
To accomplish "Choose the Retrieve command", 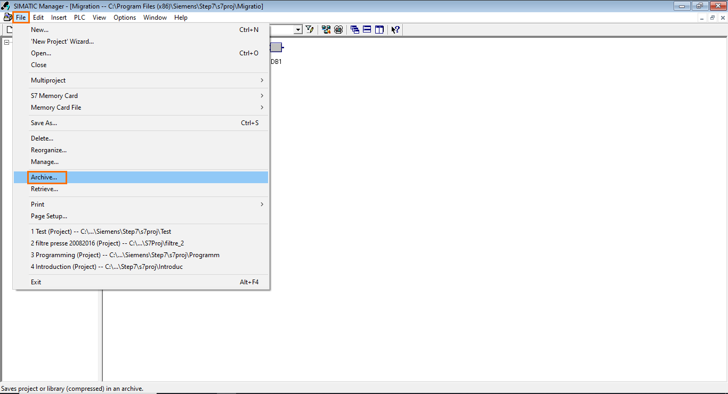I will pos(45,189).
